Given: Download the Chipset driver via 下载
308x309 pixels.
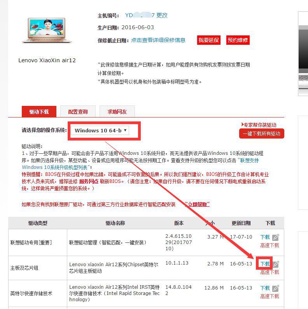Looking at the screenshot, I should (265, 264).
